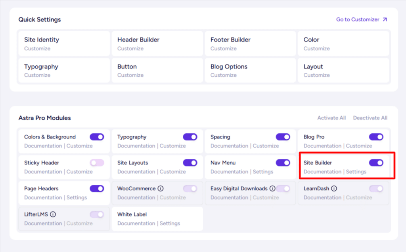The width and height of the screenshot is (406, 252).
Task: Click the Quick Settings heading
Action: [x=40, y=20]
